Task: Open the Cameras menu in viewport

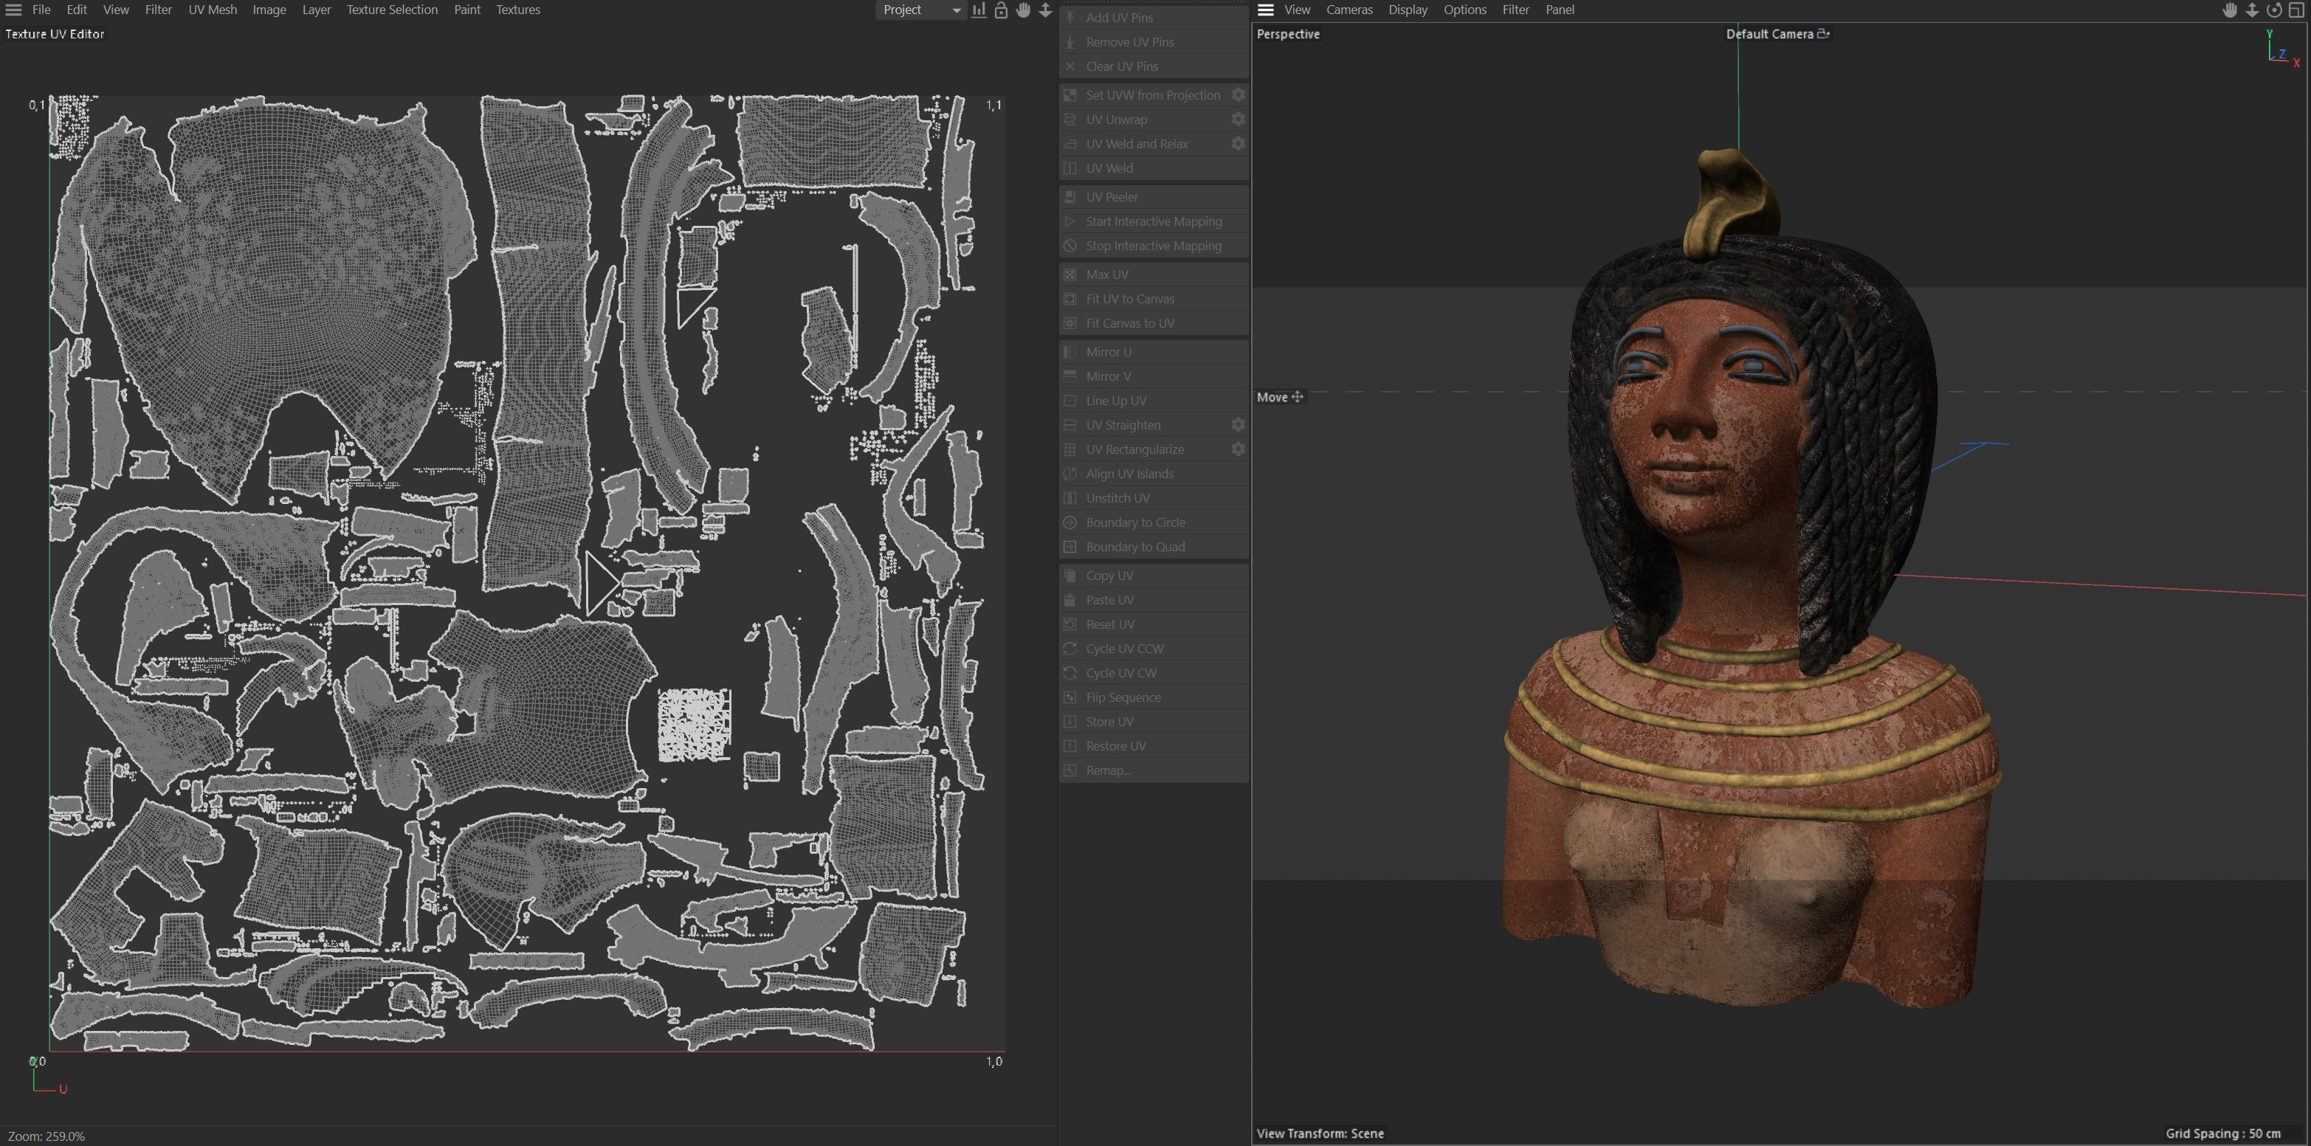Action: pyautogui.click(x=1349, y=10)
